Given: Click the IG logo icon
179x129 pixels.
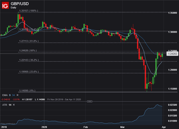Looking at the screenshot, I should point(5,5).
